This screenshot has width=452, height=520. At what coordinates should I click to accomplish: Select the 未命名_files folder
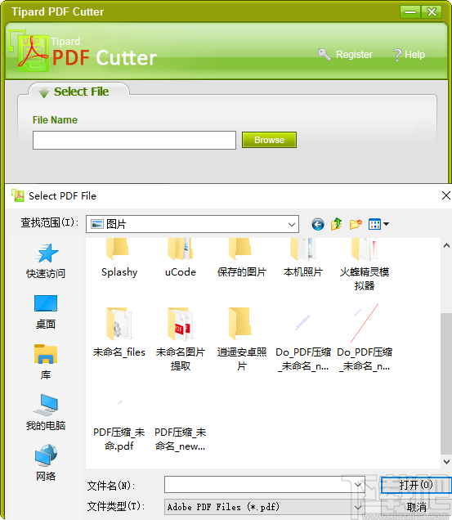119,333
